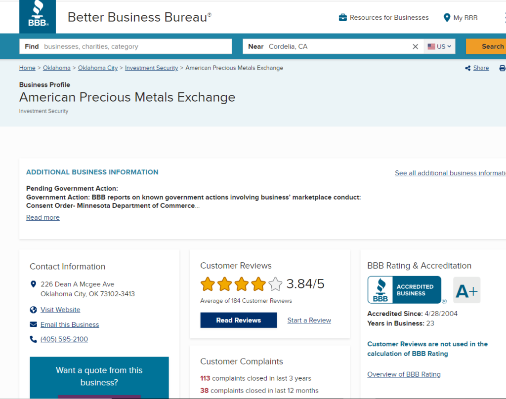Image resolution: width=506 pixels, height=399 pixels.
Task: Click Read more under Government Action
Action: [43, 217]
